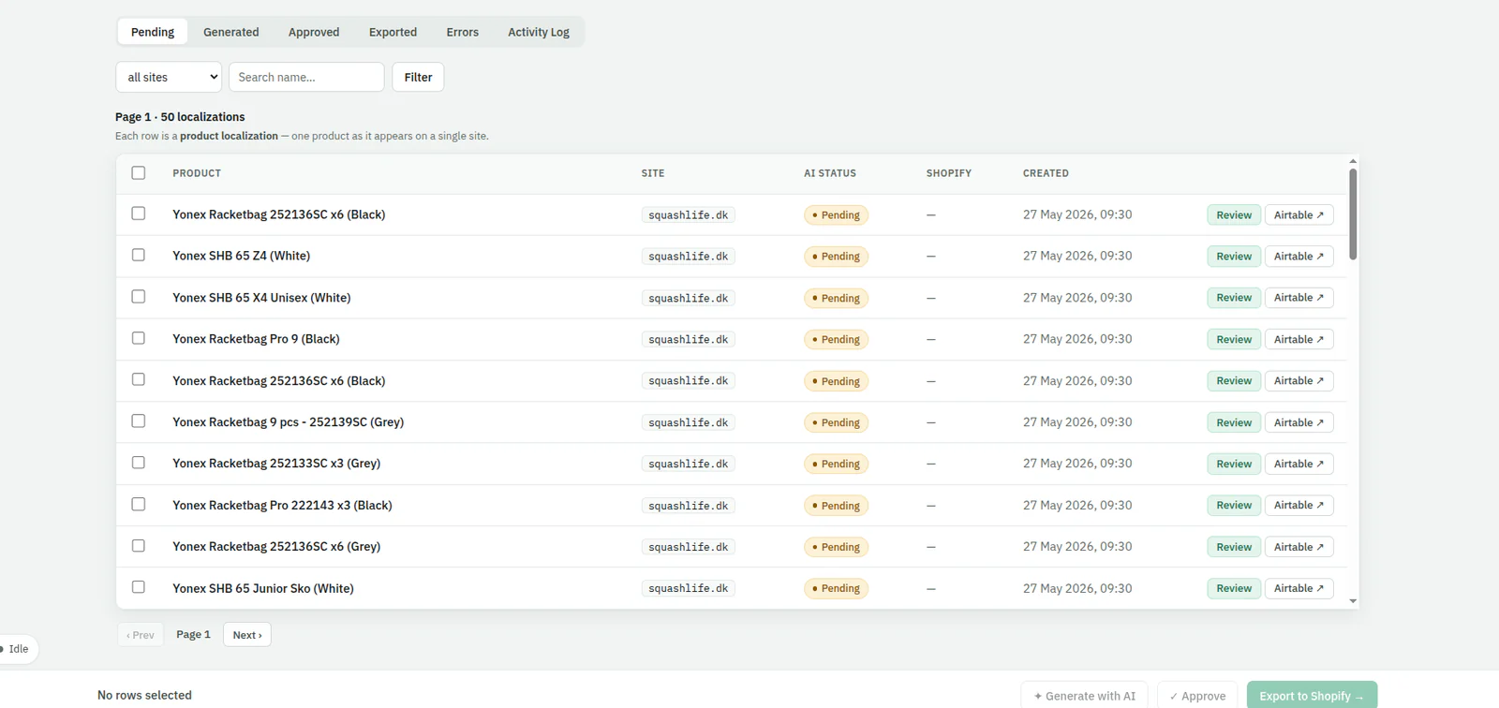This screenshot has width=1499, height=708.
Task: Review Yonex SHB 65 Junior Sko
Action: pyautogui.click(x=1234, y=588)
